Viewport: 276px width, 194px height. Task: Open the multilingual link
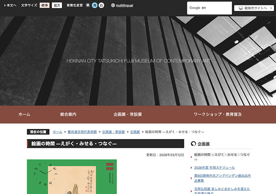125,5
